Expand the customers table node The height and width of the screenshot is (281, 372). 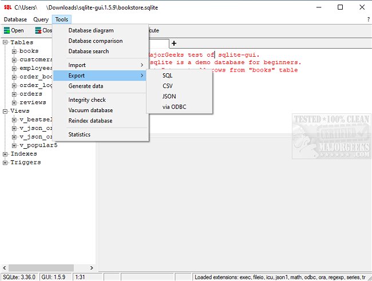(14, 60)
